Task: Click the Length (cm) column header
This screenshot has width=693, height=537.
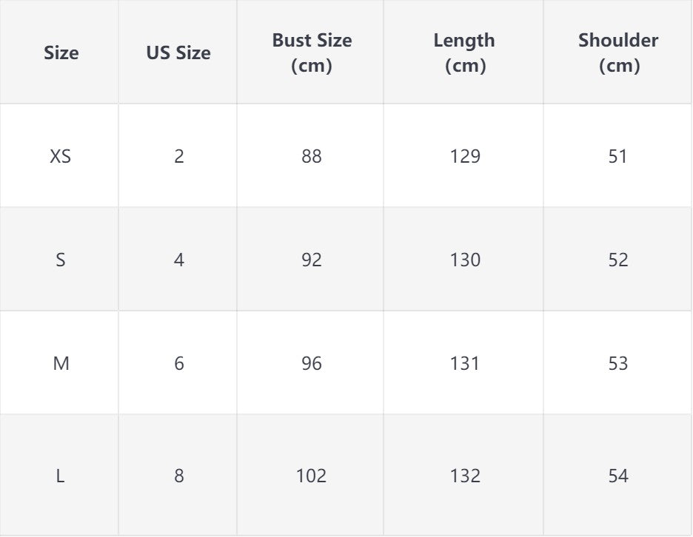Action: [464, 53]
